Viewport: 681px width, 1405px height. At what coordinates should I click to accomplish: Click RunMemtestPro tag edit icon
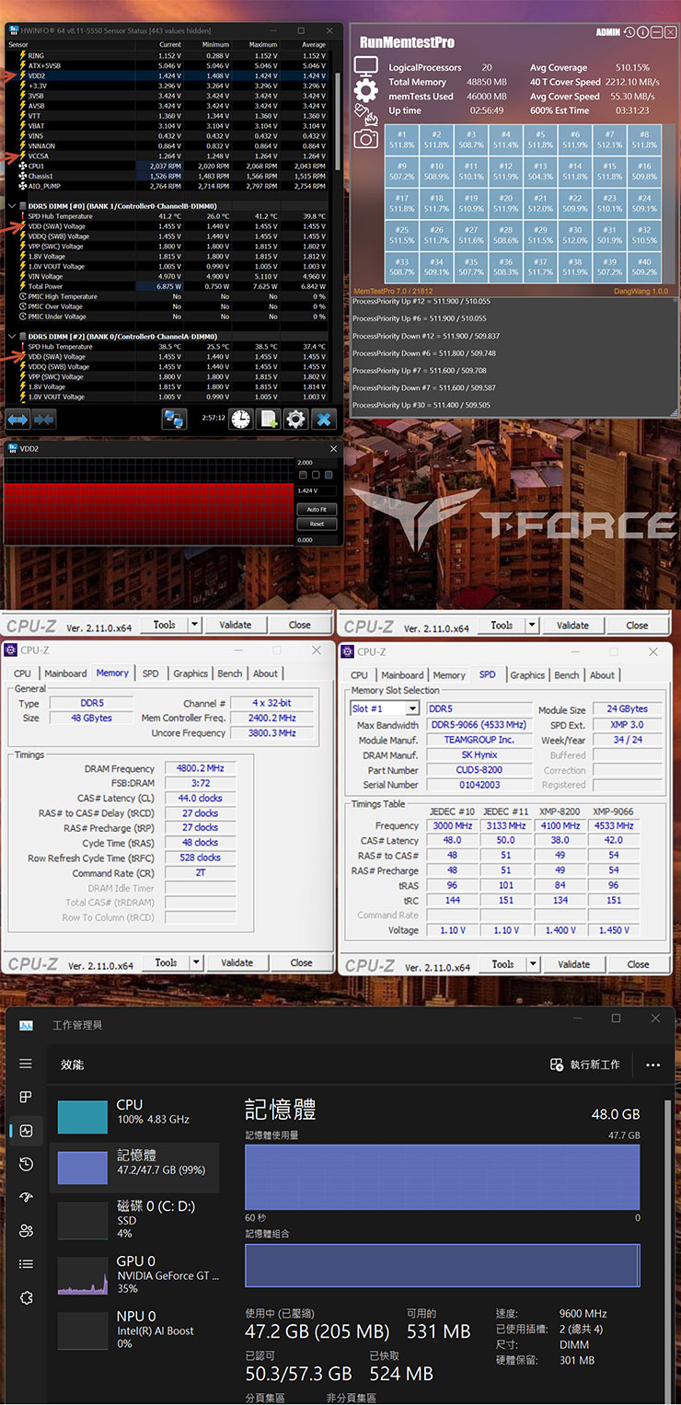[x=366, y=114]
